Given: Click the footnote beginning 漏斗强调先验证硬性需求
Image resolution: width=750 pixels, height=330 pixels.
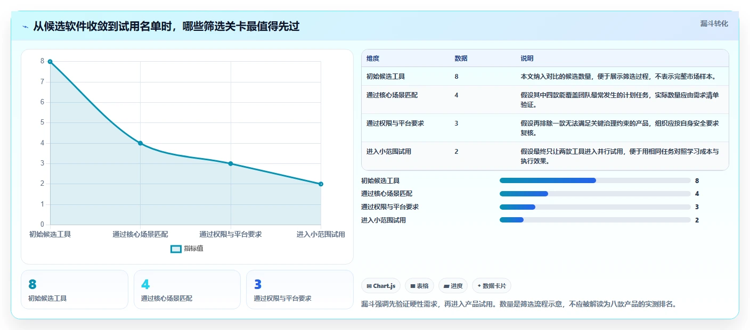Looking at the screenshot, I should 518,304.
